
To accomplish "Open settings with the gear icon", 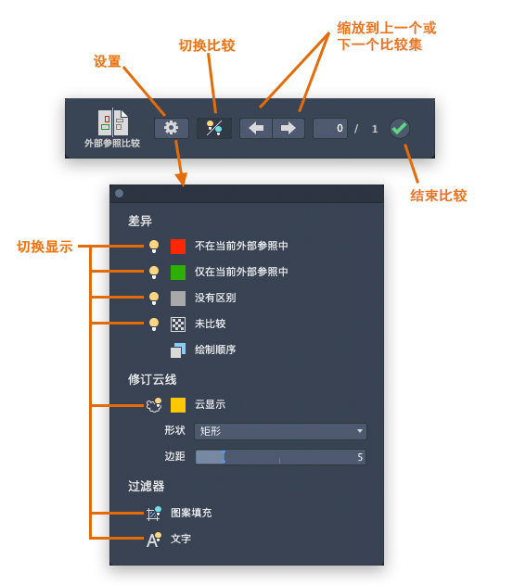I will pos(172,128).
